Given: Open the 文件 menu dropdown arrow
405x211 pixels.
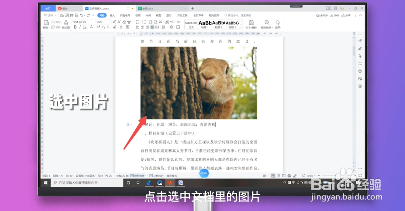Looking at the screenshot, I should point(56,15).
